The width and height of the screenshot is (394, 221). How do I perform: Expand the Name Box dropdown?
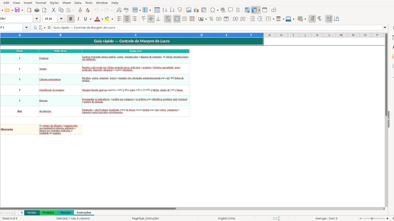[x=27, y=28]
